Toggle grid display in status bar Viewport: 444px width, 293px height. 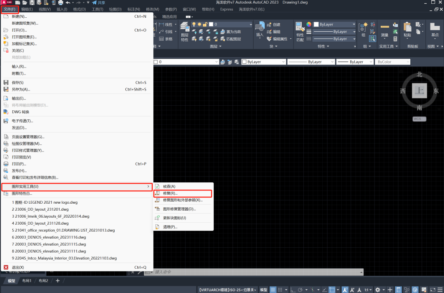[273, 290]
